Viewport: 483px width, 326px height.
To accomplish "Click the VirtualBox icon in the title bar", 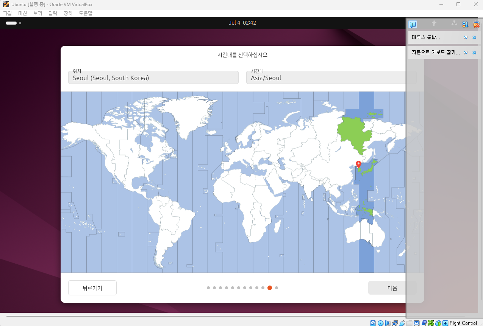I will click(x=6, y=5).
